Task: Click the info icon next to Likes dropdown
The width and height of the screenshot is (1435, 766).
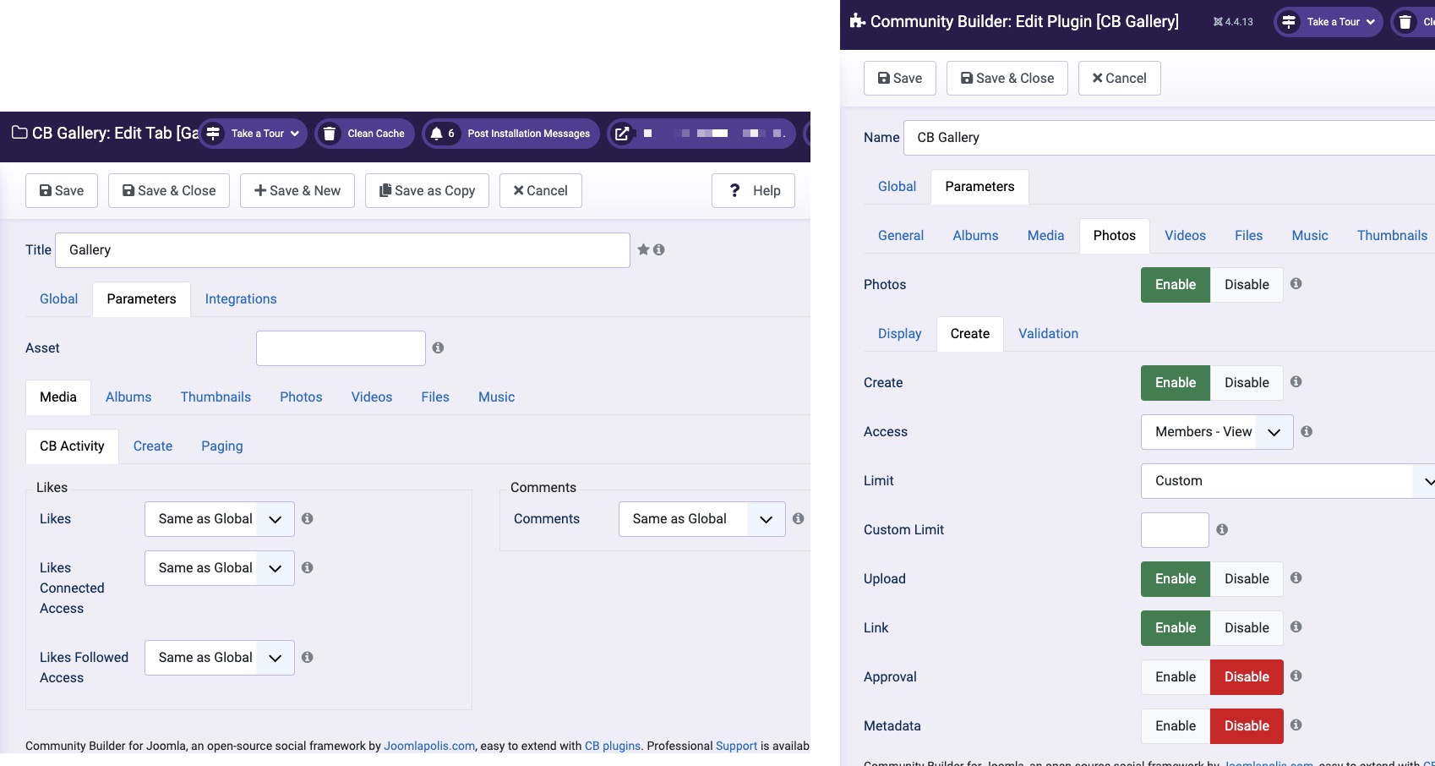Action: (x=308, y=518)
